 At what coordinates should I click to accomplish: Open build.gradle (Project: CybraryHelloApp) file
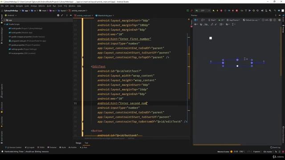tap(25, 28)
